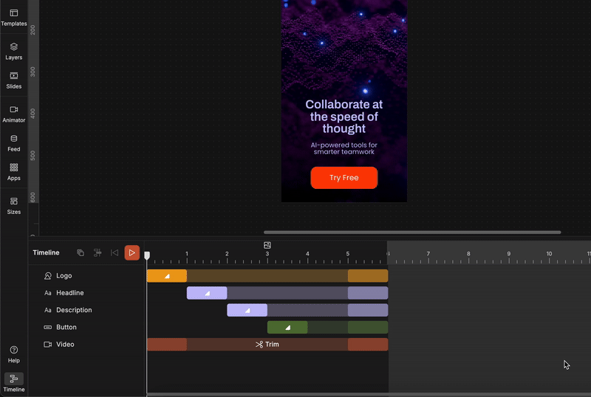
Task: Open the Animator panel
Action: 13,114
